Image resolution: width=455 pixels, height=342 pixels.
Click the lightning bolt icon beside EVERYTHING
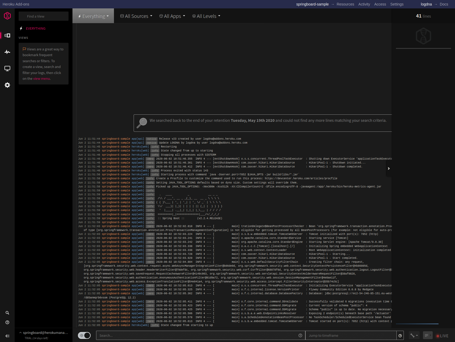[x=21, y=28]
